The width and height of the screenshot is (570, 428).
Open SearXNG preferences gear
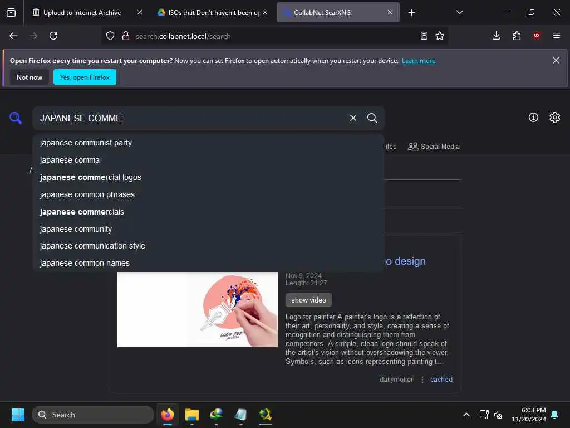555,117
